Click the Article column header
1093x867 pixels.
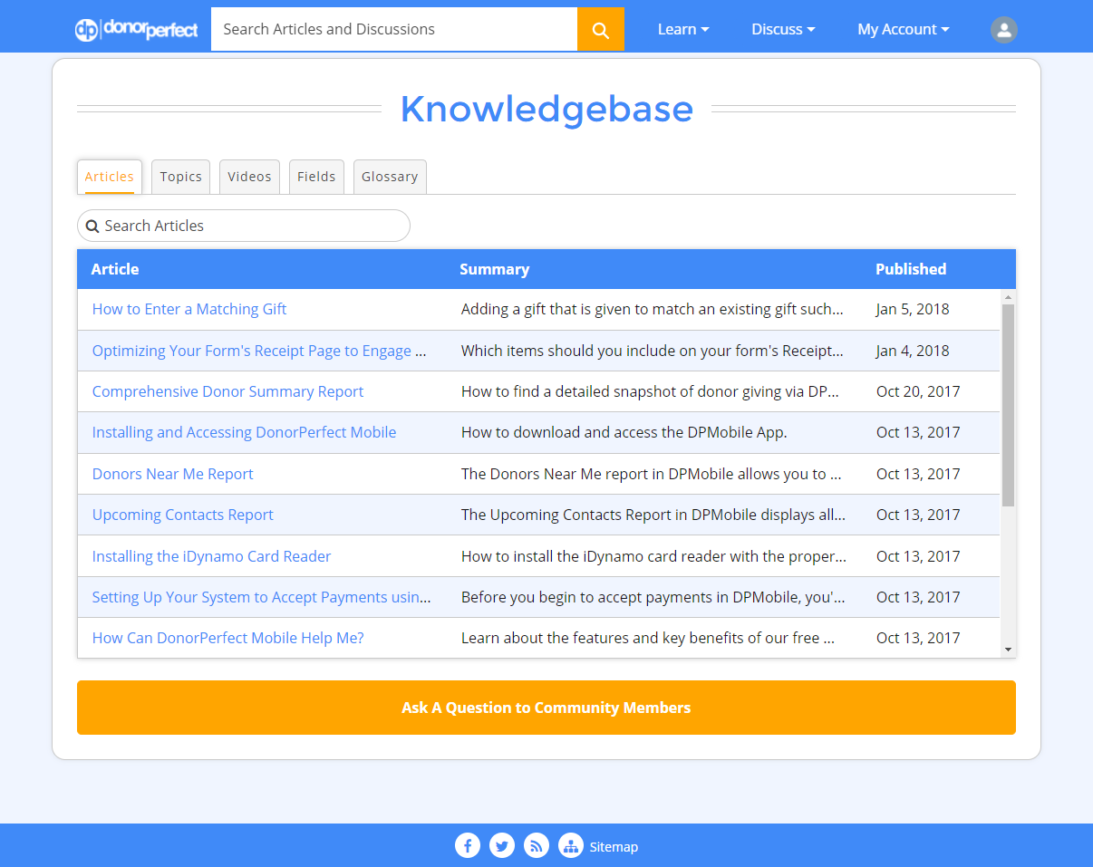pos(115,269)
